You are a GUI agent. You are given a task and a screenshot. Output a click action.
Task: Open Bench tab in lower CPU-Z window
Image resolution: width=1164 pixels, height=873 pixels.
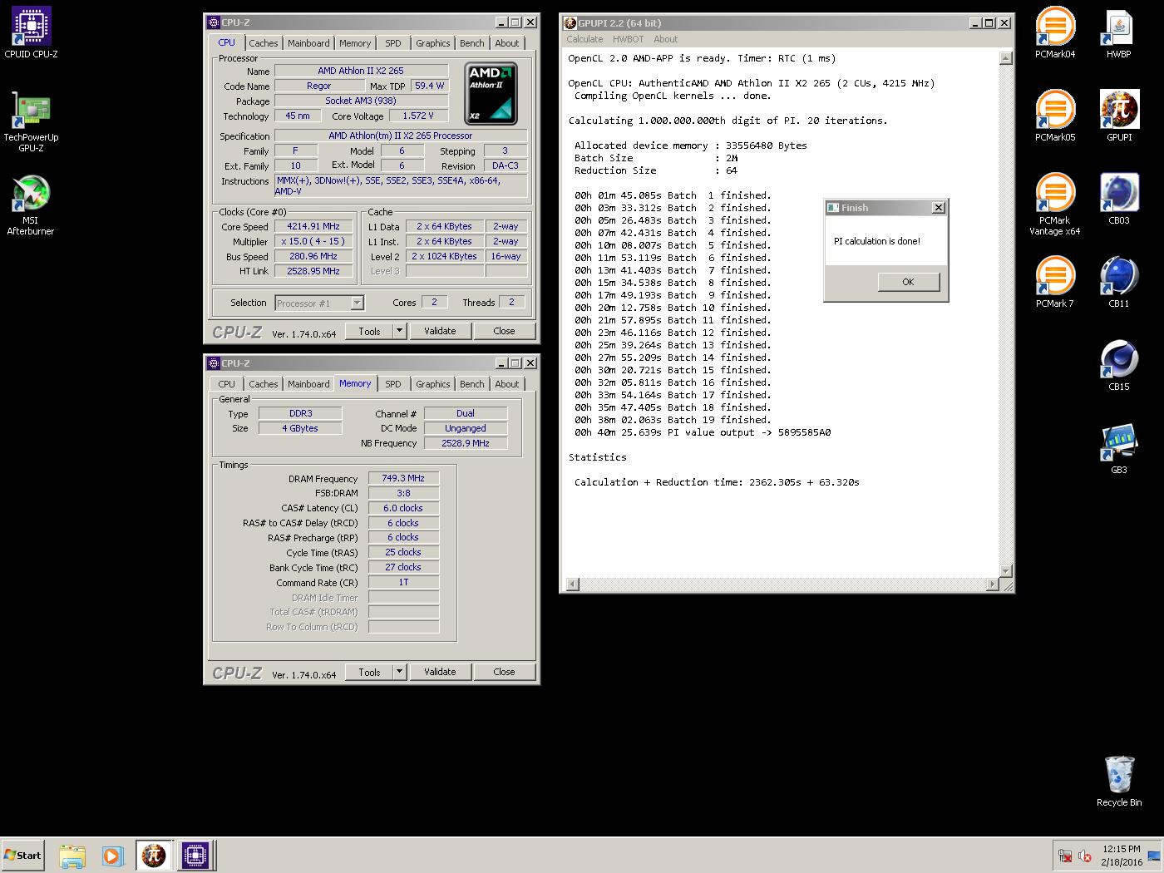[471, 384]
